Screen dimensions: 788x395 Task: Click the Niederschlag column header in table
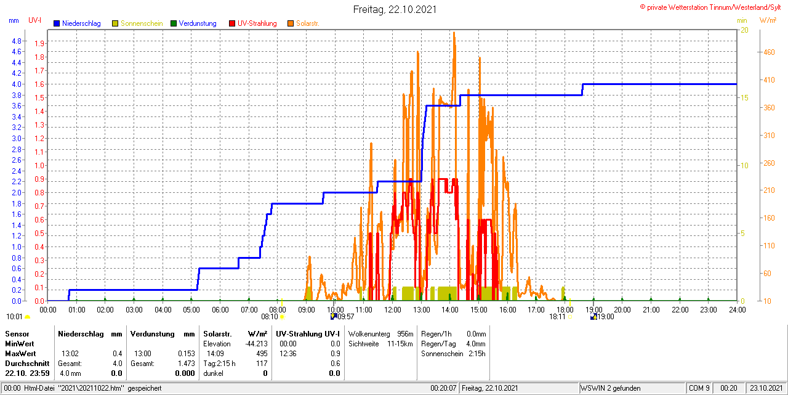point(82,333)
